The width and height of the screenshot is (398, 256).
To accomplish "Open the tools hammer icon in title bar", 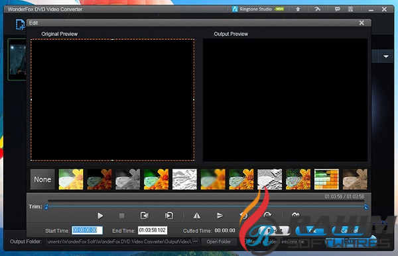I will [x=317, y=9].
